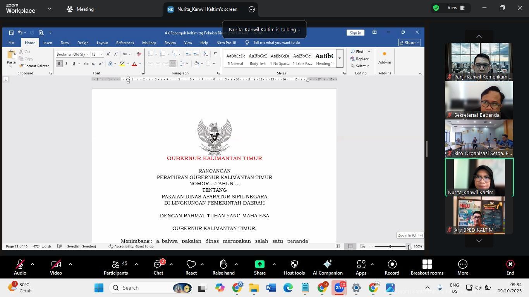Open the Zoom Chat panel
529x297 pixels.
158,268
